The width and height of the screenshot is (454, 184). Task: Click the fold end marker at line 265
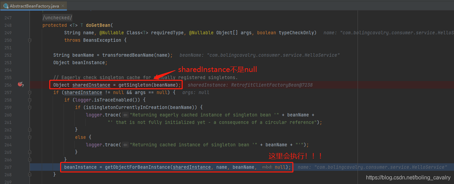(x=30, y=152)
